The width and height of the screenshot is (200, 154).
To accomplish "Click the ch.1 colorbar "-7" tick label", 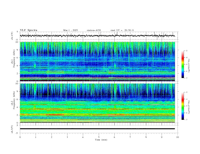I will 186,78.
